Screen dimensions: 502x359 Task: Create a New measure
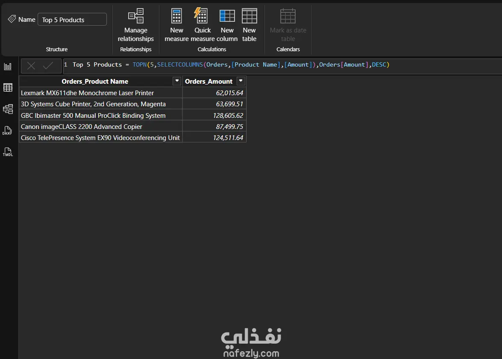(176, 25)
